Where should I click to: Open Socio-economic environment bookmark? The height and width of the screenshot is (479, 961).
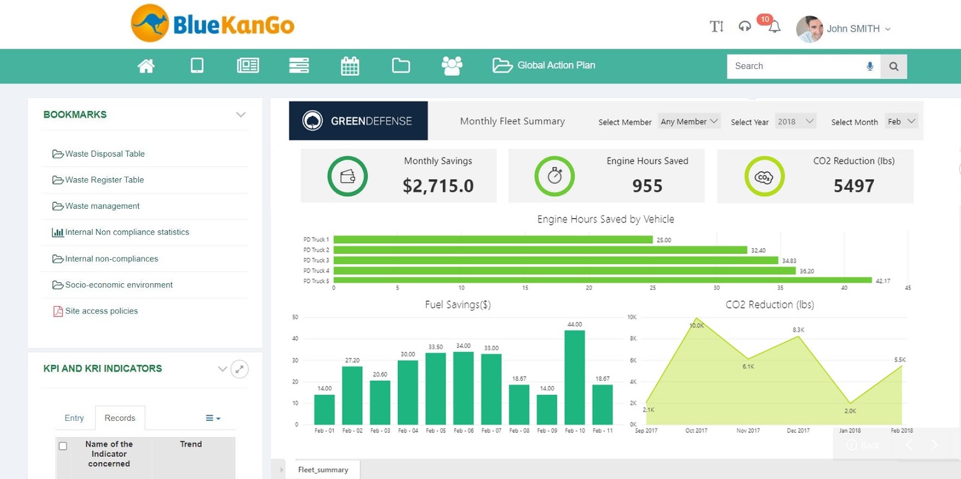tap(119, 285)
